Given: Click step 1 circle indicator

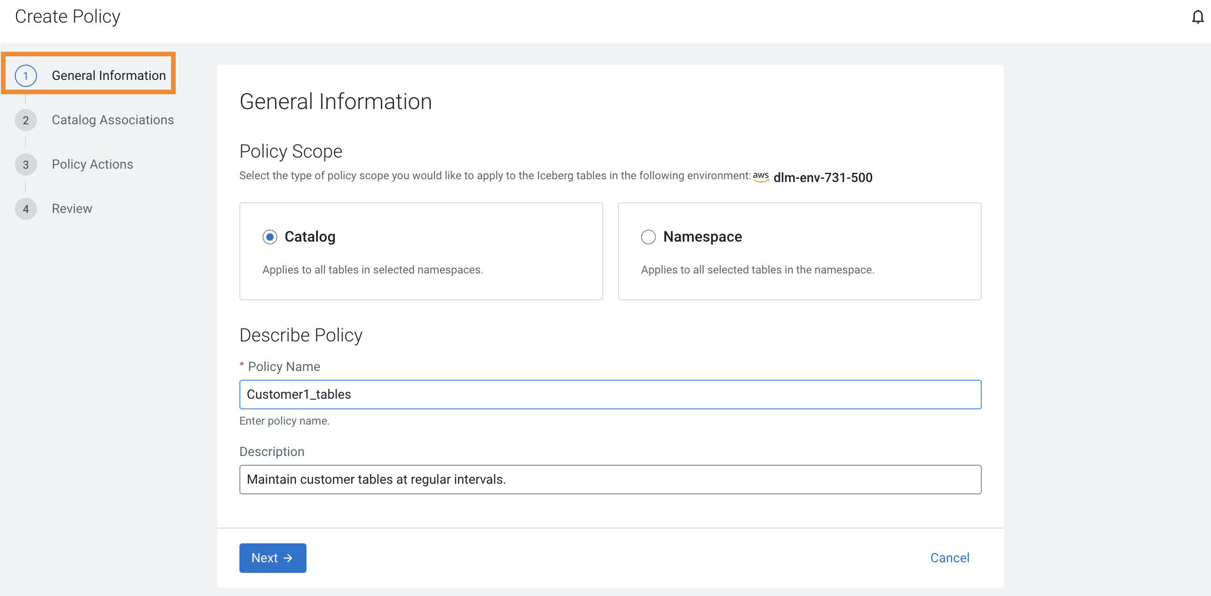Looking at the screenshot, I should (x=26, y=75).
